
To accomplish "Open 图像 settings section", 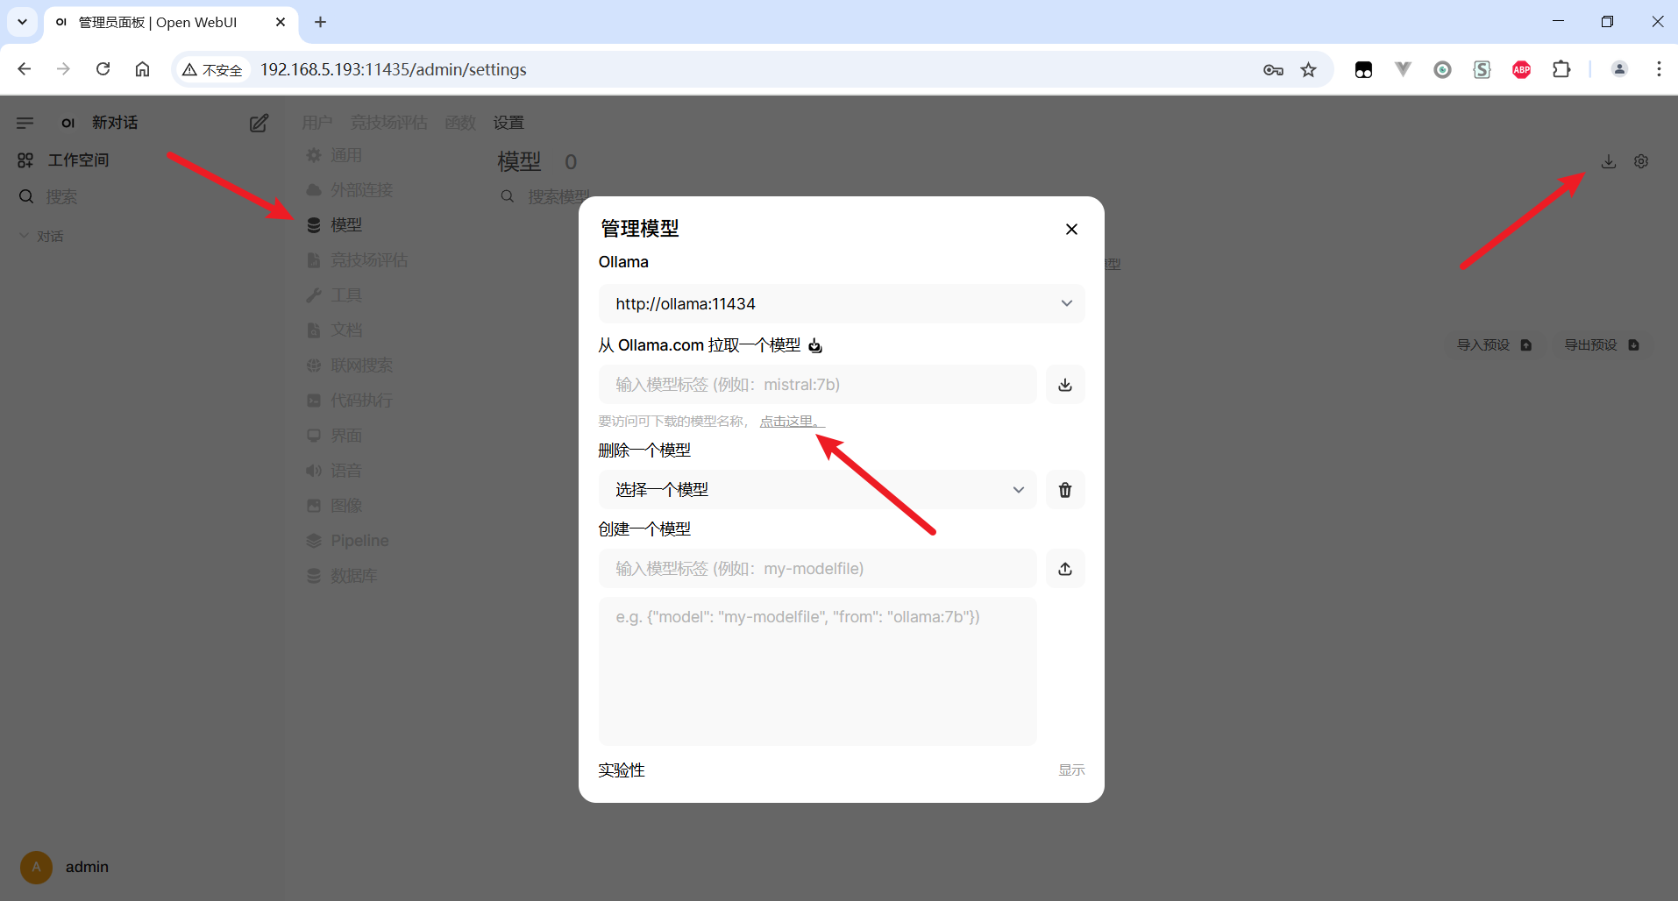I will coord(334,506).
